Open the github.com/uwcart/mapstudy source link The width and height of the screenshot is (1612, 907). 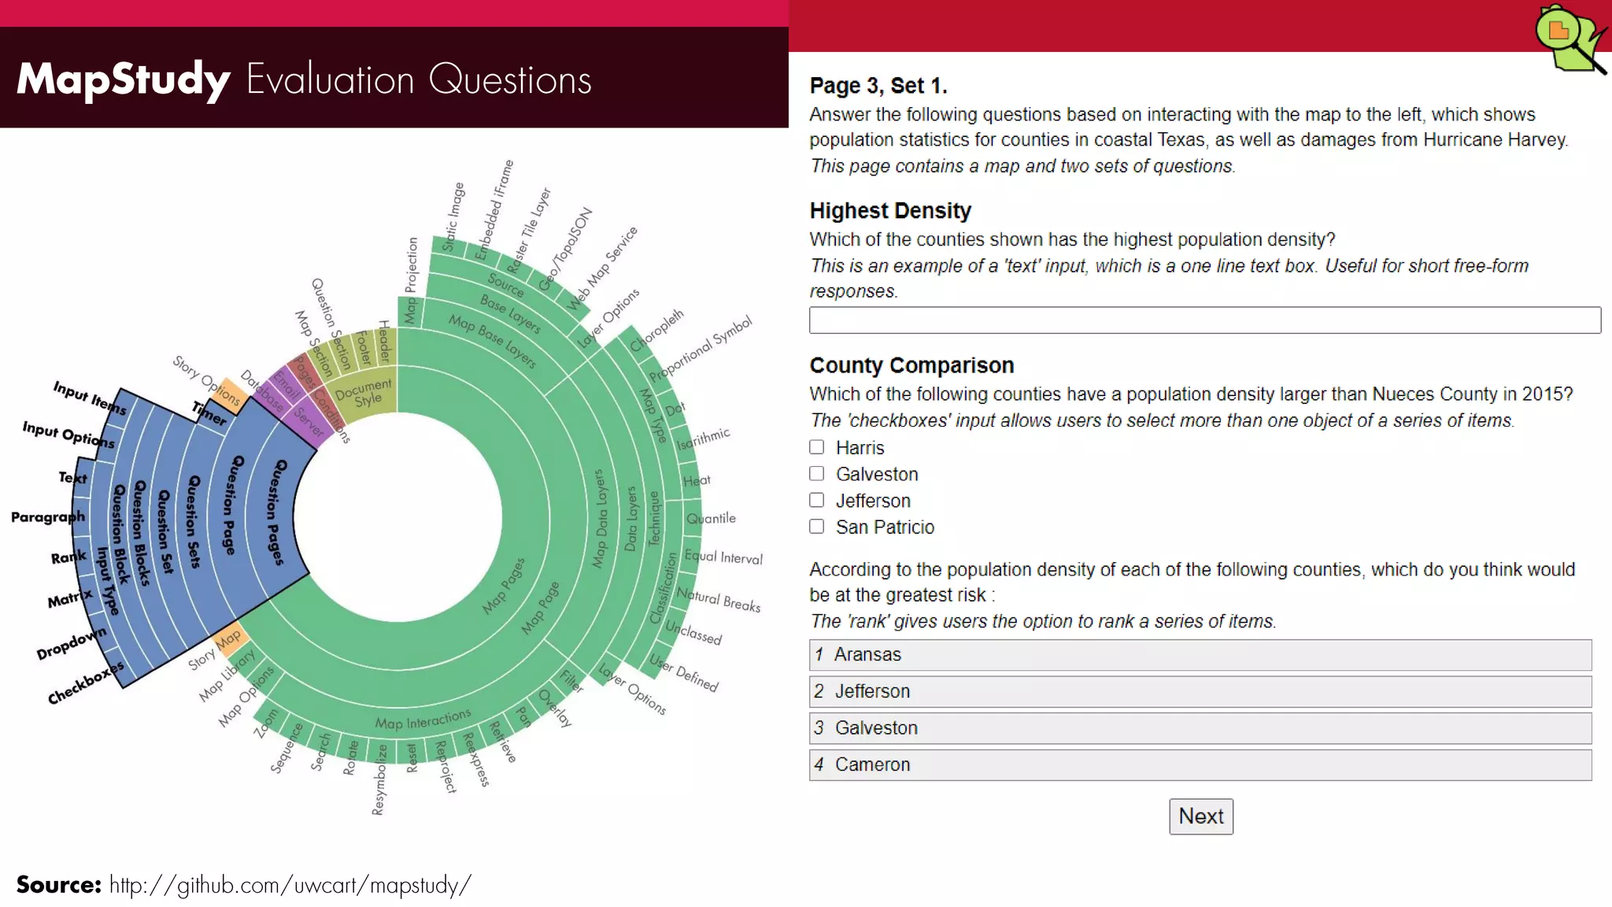click(x=290, y=885)
